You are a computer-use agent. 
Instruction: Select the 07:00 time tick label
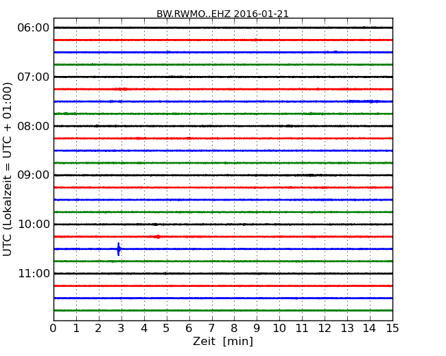(34, 77)
